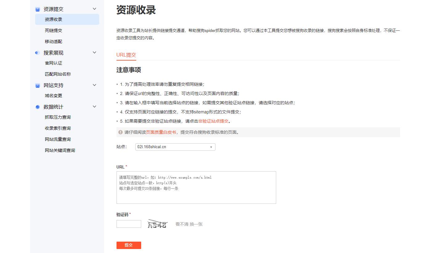
Task: Click the 资源提交 section icon
Action: tap(37, 9)
